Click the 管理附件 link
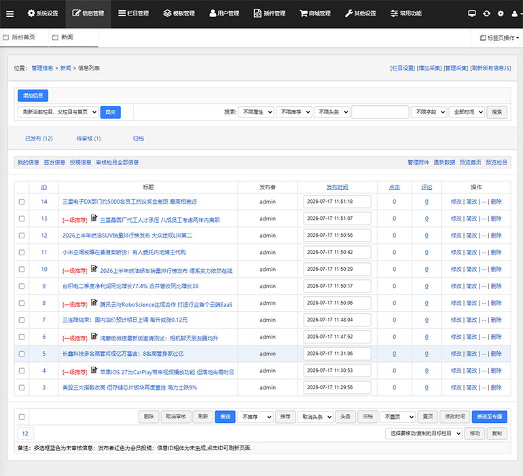Viewport: 523px width, 476px height. [418, 162]
